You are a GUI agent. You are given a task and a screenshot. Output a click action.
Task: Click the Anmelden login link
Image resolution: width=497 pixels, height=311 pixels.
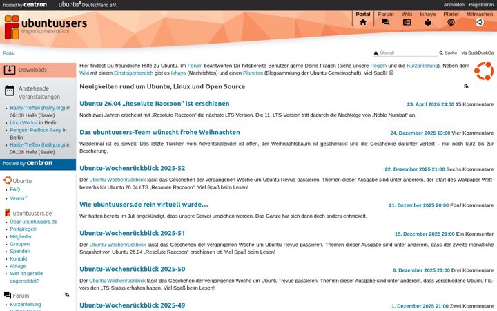tap(454, 5)
